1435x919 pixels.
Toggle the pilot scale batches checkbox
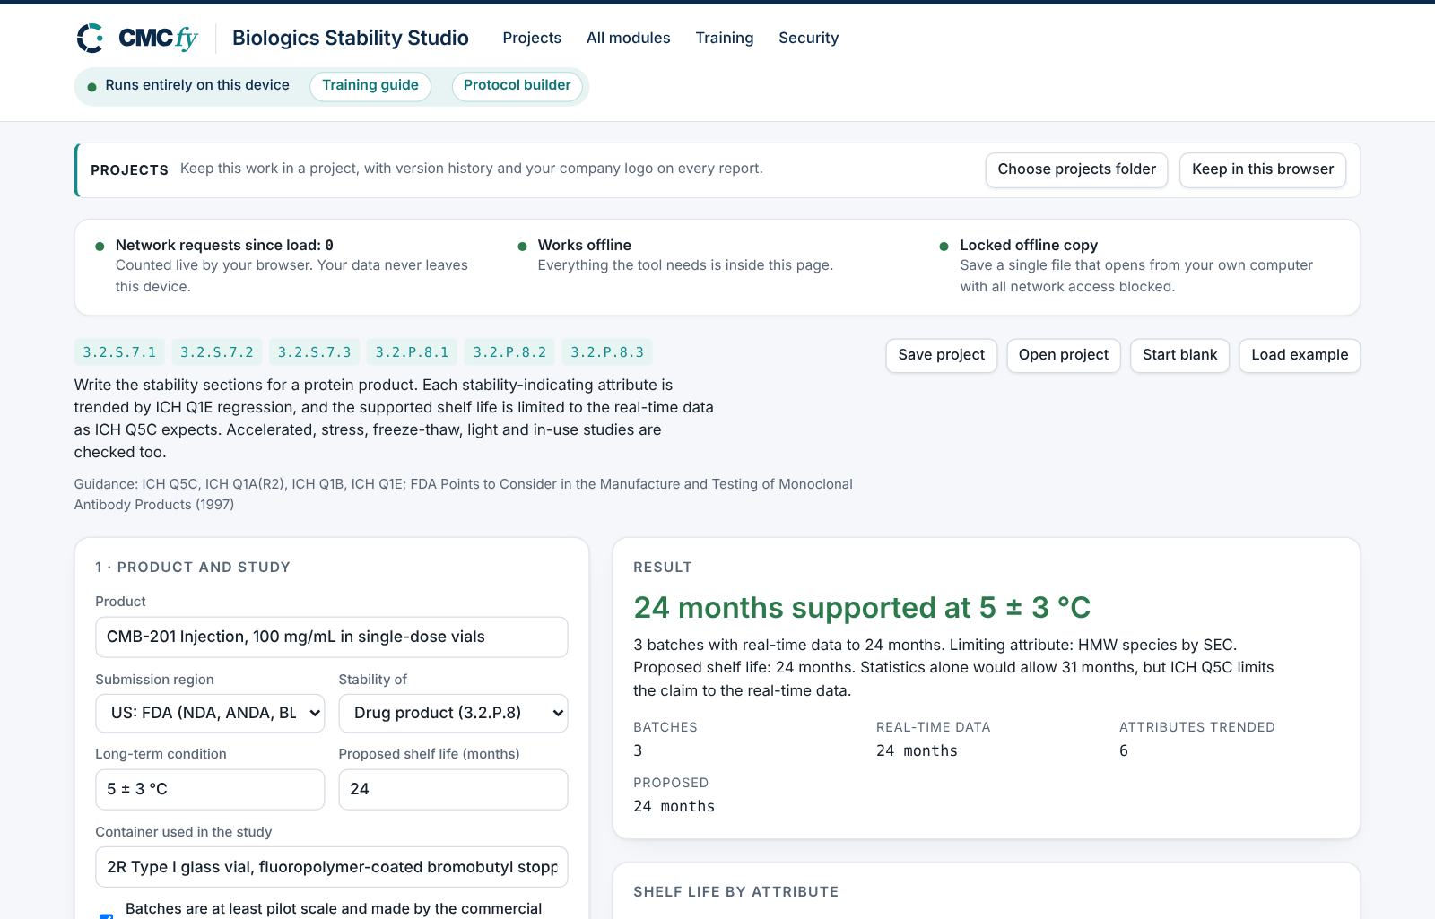(106, 915)
